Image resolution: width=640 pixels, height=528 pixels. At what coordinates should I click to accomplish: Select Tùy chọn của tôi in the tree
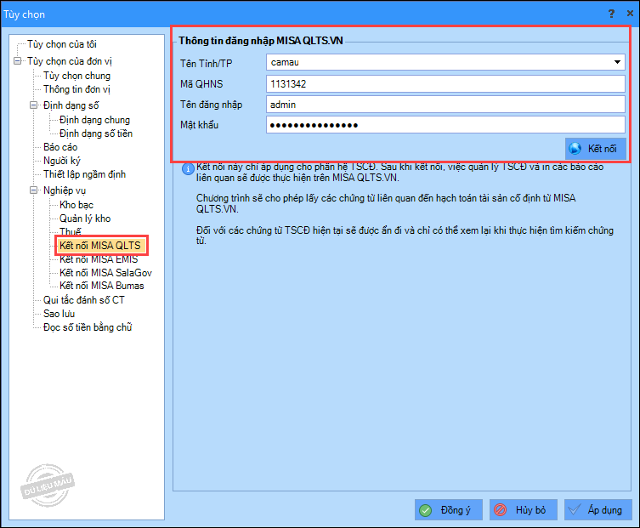pos(62,44)
